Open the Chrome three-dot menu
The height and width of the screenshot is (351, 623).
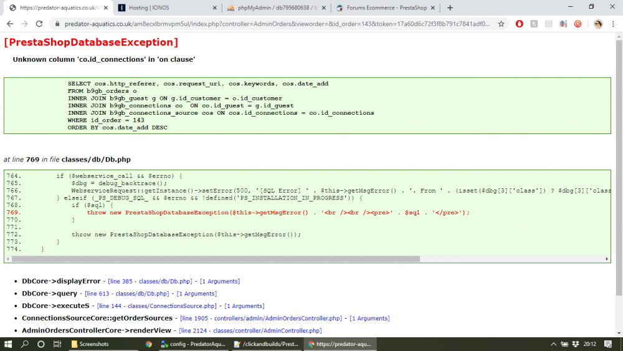coord(613,24)
